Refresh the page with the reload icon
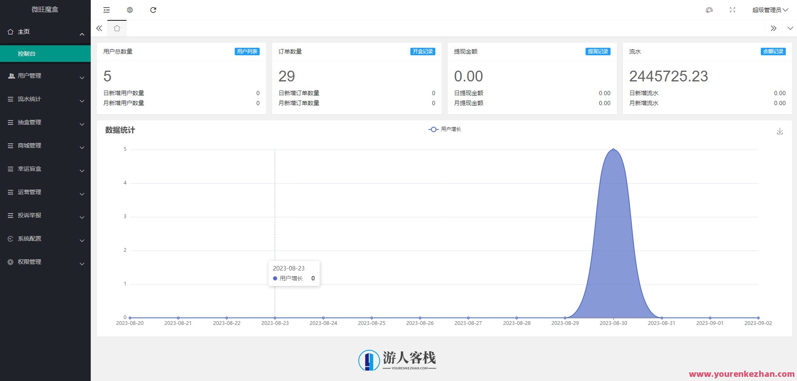The width and height of the screenshot is (797, 381). tap(153, 10)
